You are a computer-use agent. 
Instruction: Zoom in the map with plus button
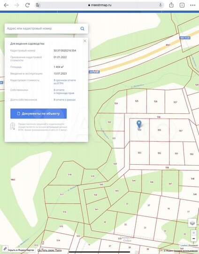tap(194, 233)
